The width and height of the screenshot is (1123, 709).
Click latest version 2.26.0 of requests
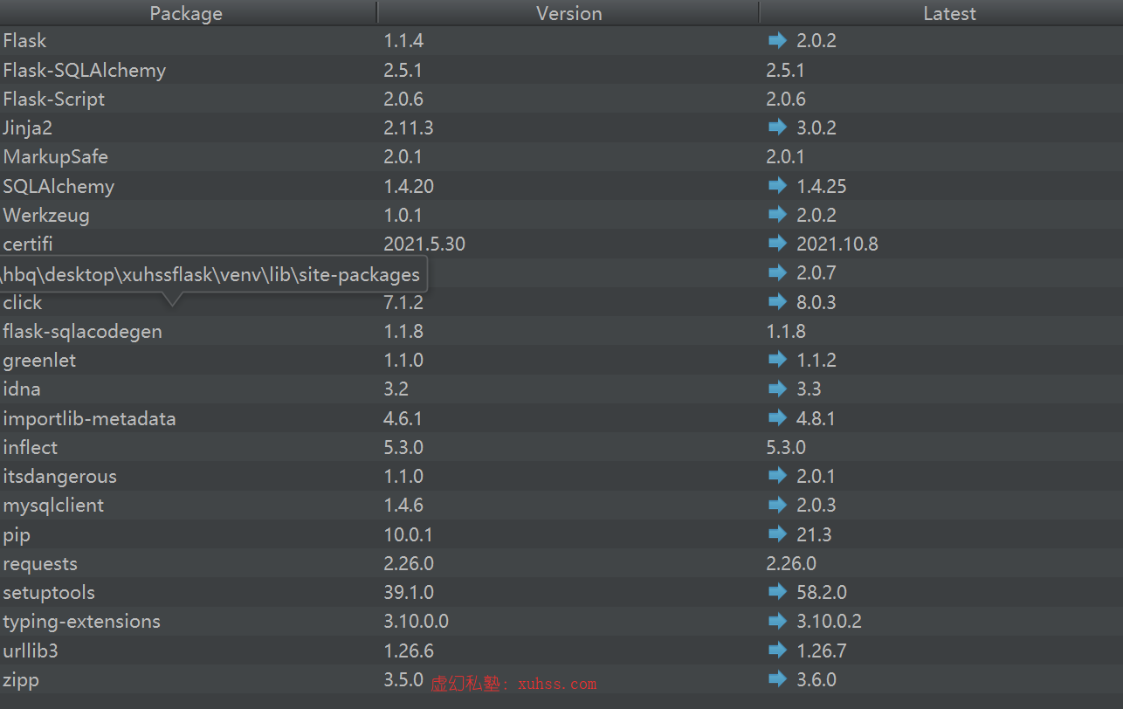(791, 563)
